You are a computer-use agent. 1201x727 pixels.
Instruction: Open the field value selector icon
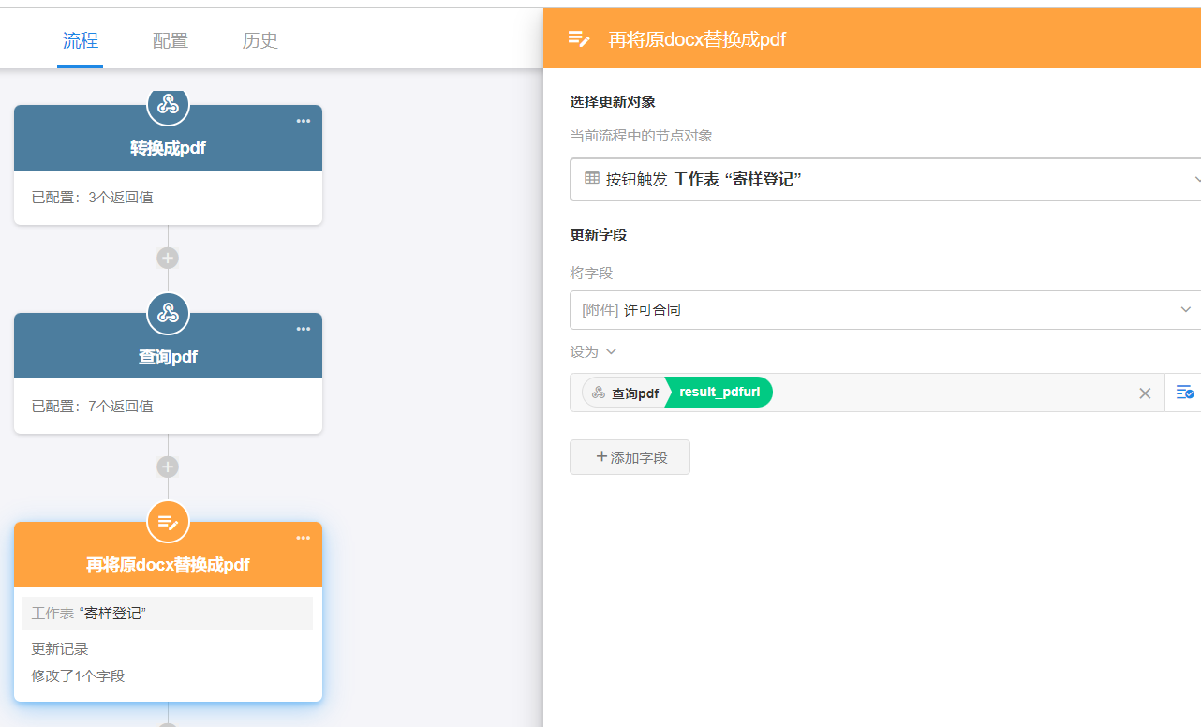pyautogui.click(x=1184, y=393)
